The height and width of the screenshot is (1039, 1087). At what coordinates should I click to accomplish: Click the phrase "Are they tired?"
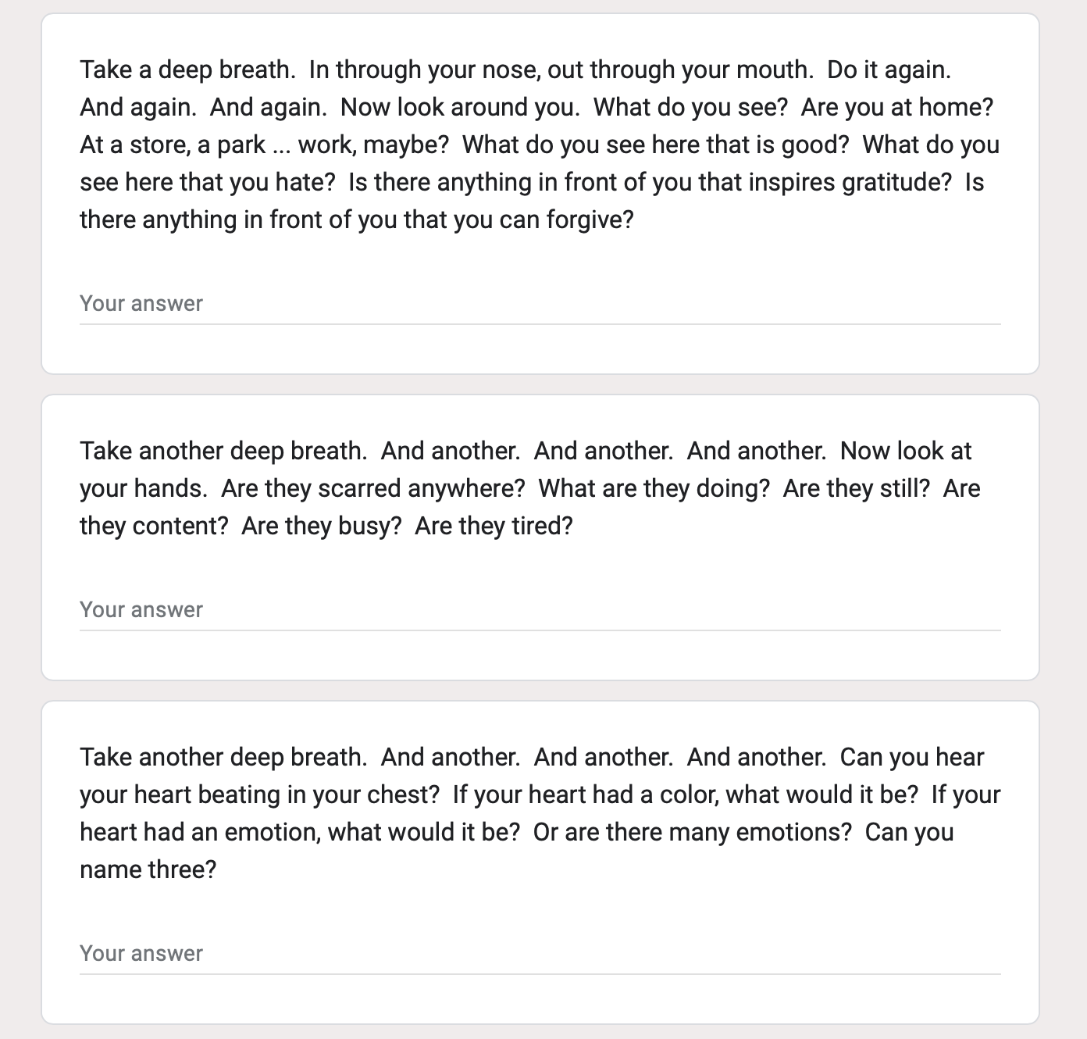494,526
